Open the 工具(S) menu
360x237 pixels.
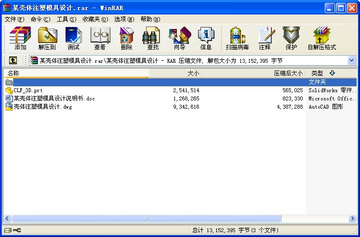tap(67, 19)
